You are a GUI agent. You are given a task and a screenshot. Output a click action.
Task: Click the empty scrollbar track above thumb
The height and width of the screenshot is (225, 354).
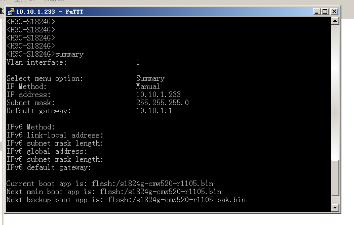tap(335, 91)
